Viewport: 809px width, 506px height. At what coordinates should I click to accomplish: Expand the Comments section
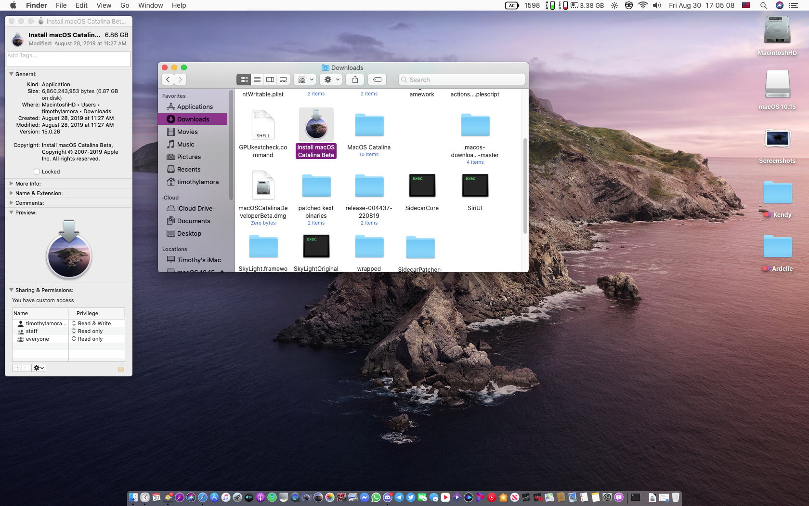tap(11, 203)
